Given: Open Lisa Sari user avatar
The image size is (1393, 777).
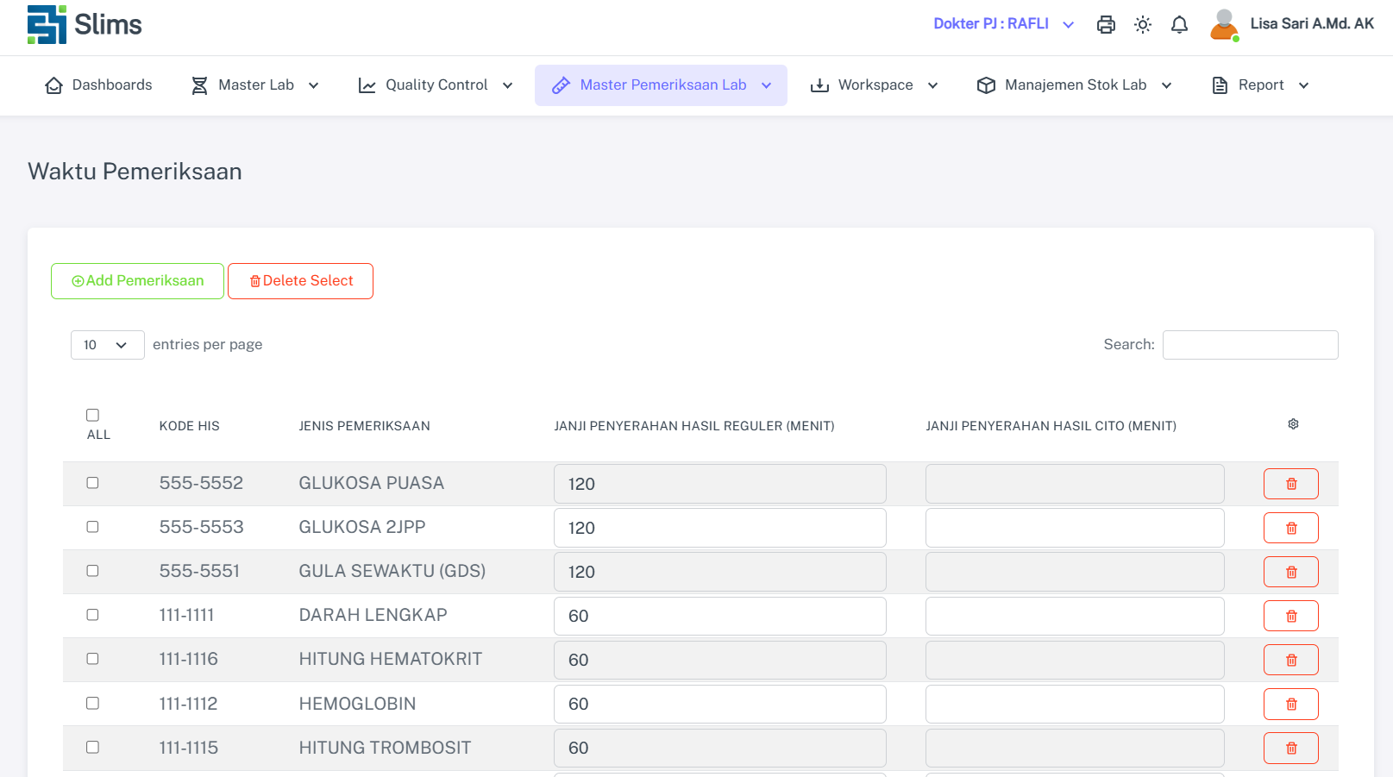Looking at the screenshot, I should click(x=1223, y=25).
